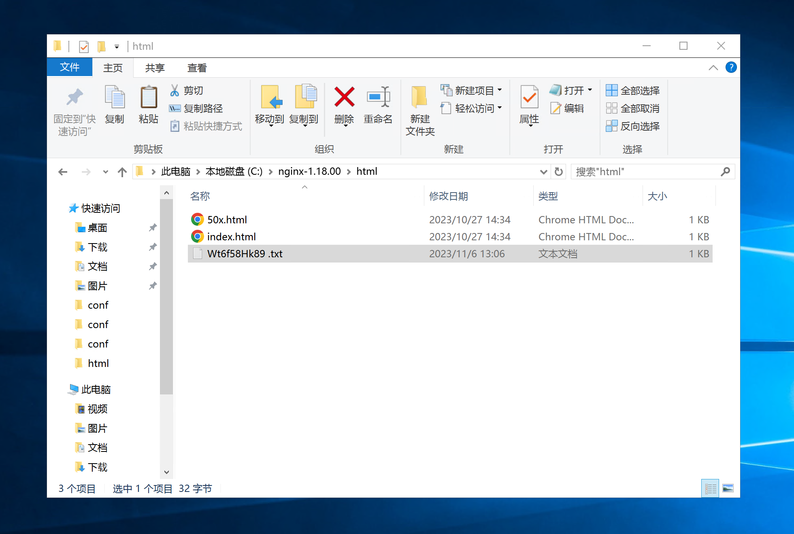Open the File (文件) menu tab
Image resolution: width=794 pixels, height=534 pixels.
point(69,67)
